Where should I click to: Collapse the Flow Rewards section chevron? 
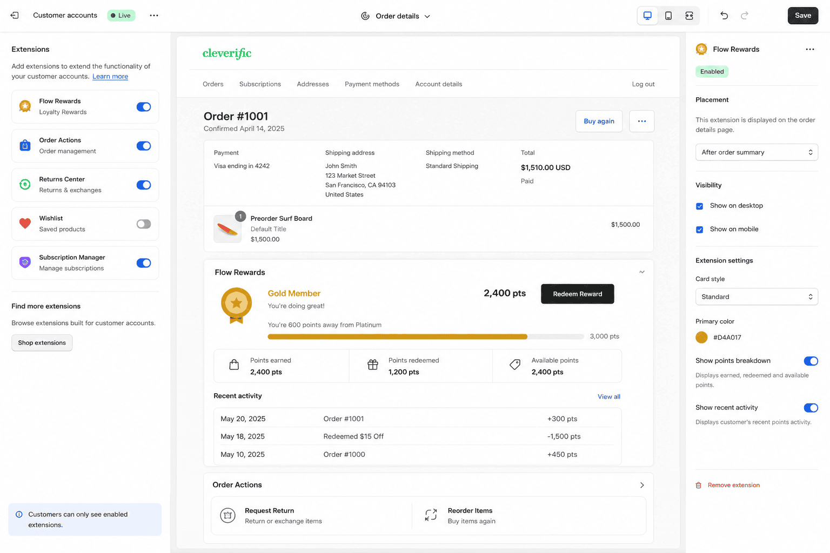pos(642,272)
